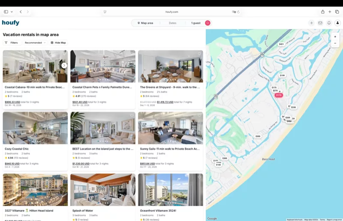The image size is (343, 221).
Task: Select the $421 map price marker
Action: (281, 44)
